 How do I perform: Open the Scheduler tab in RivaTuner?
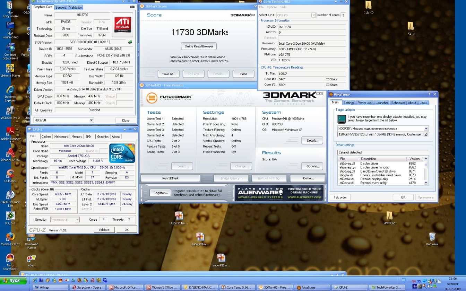[398, 103]
